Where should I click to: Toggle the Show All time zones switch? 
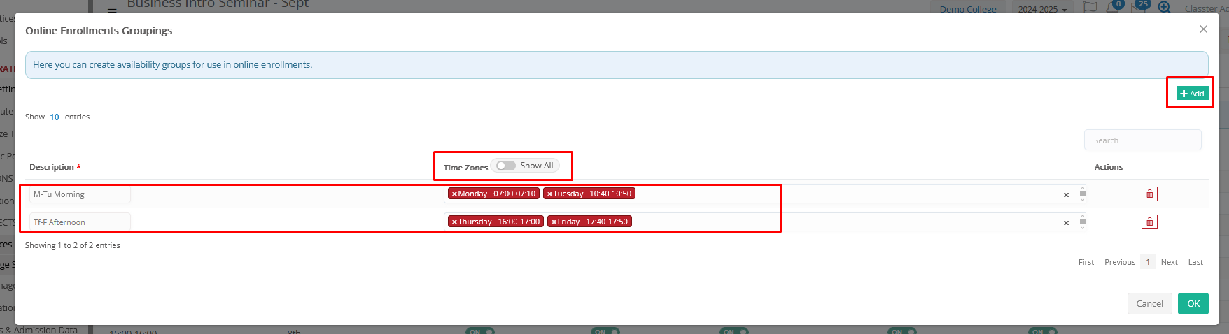(x=506, y=166)
